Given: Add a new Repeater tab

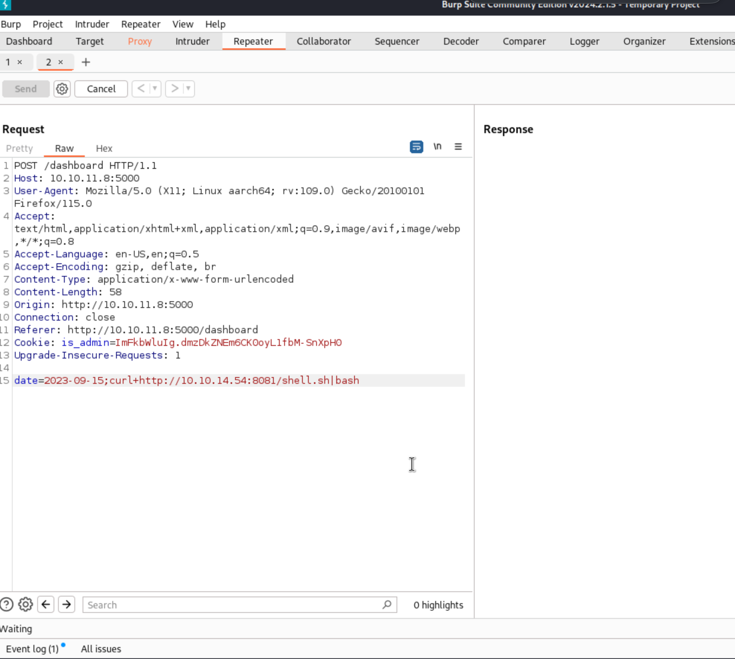Looking at the screenshot, I should coord(86,62).
